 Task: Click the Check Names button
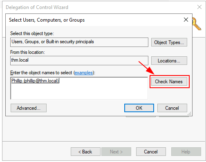coord(169,82)
